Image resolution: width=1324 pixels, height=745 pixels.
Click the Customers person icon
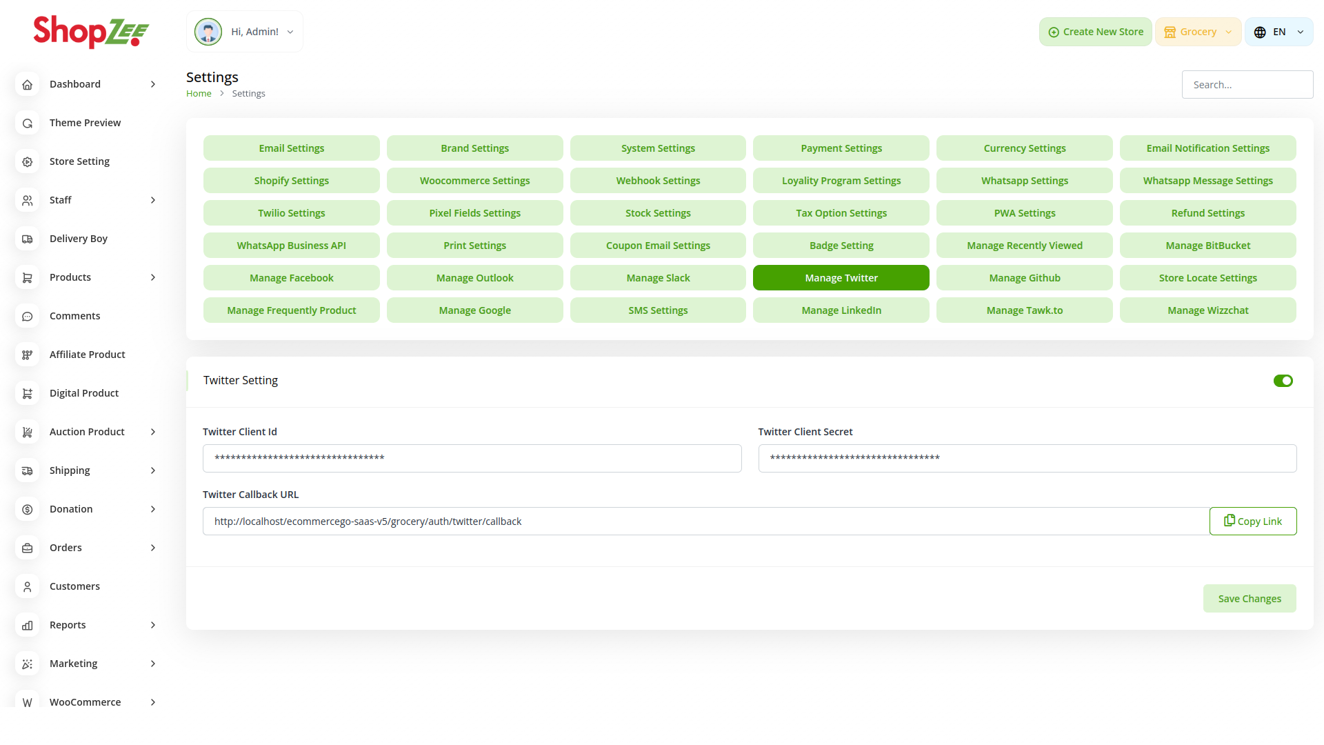pos(28,586)
